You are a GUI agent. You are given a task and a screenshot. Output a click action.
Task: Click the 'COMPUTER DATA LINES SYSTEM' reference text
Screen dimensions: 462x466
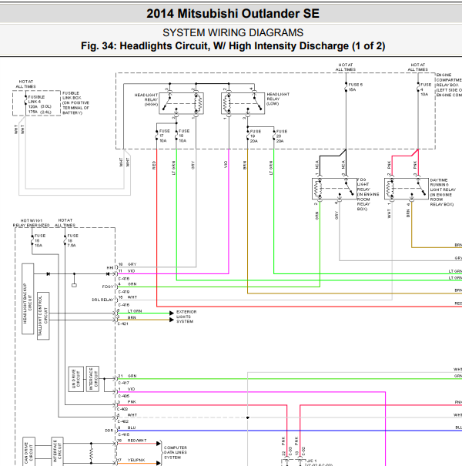[x=176, y=452]
